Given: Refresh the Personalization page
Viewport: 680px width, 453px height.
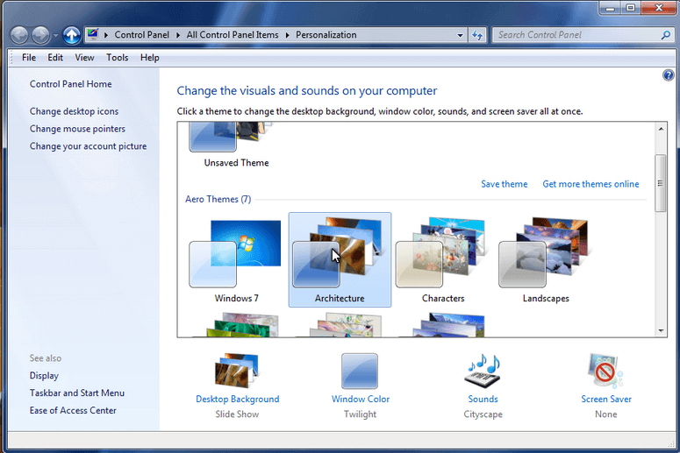Looking at the screenshot, I should coord(477,35).
